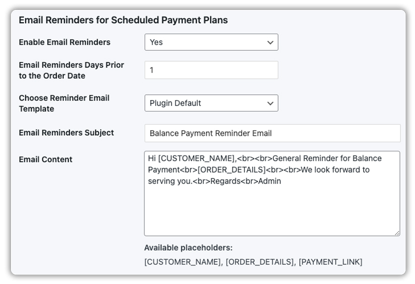415x284 pixels.
Task: Click the "Email Content" field label
Action: 45,159
